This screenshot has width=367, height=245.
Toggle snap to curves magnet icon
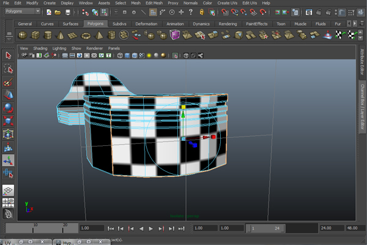(234, 12)
